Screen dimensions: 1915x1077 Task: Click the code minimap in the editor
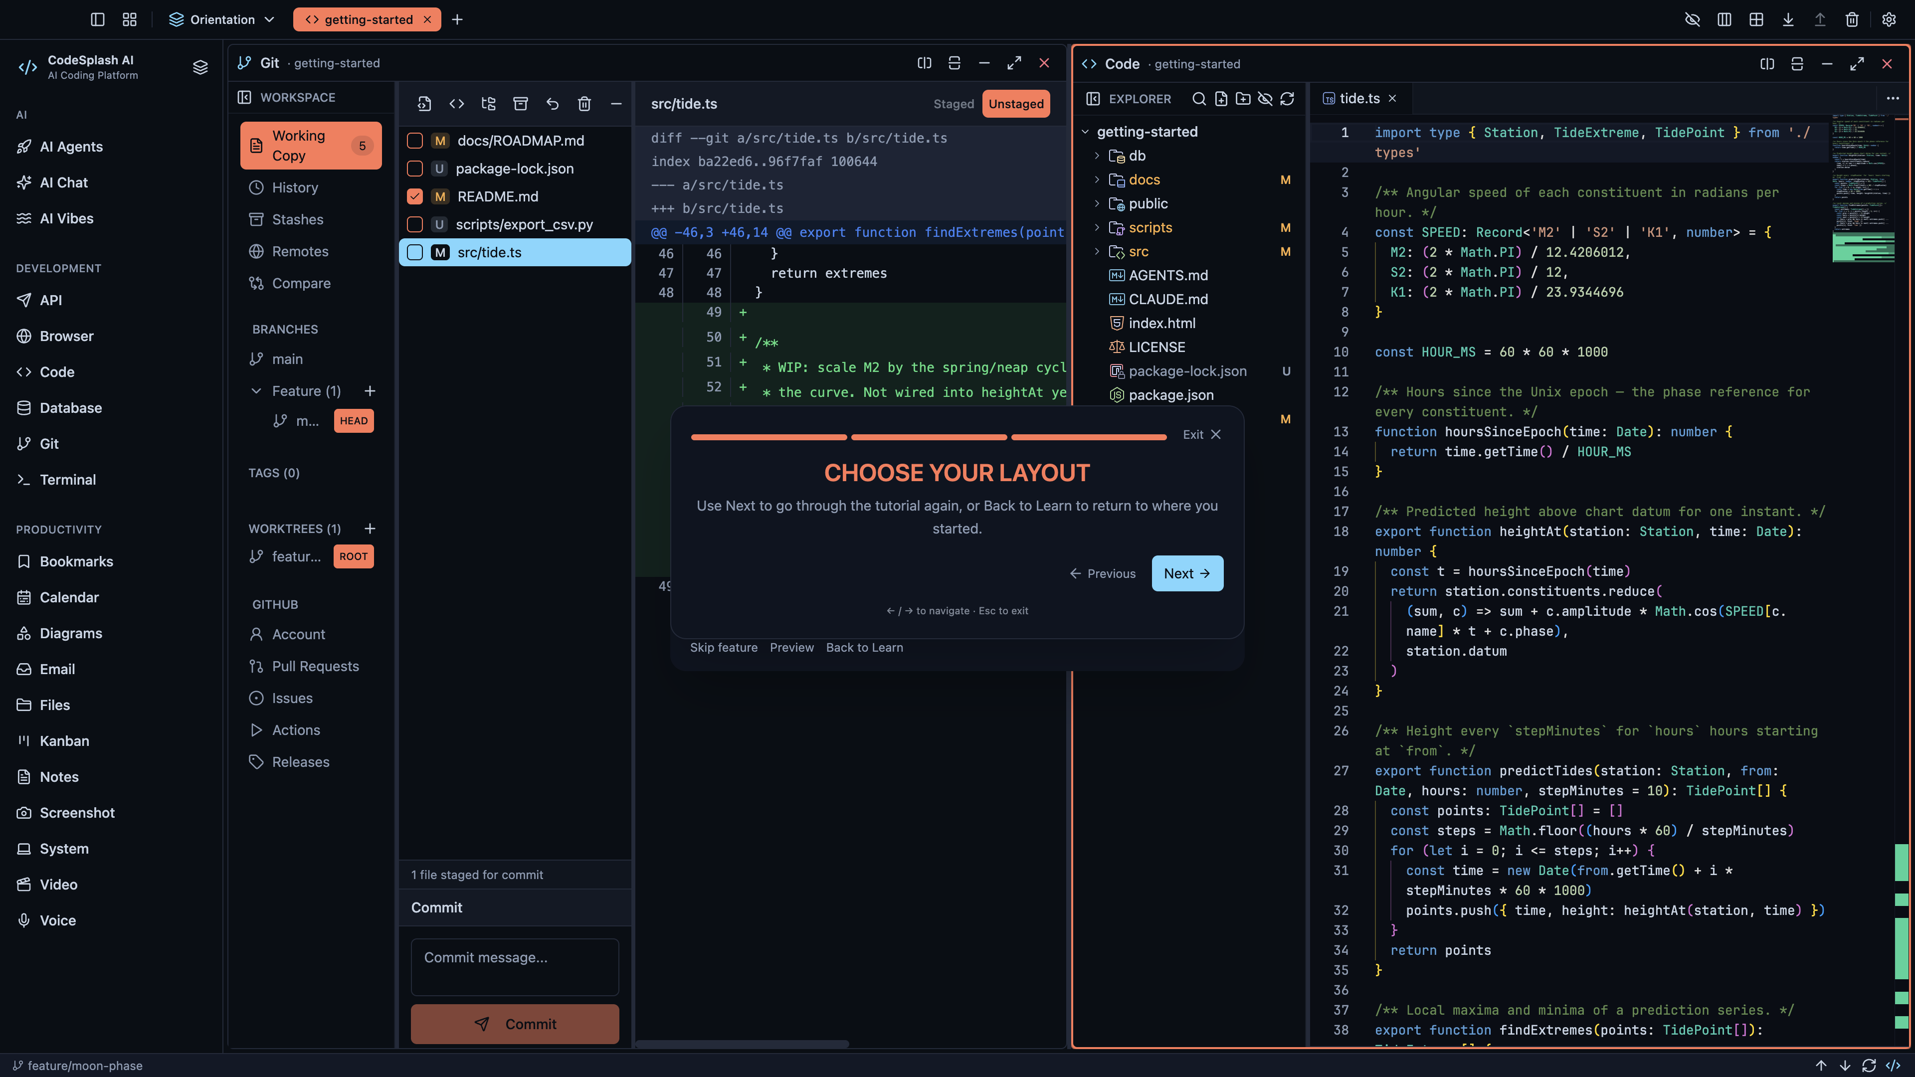click(1863, 189)
